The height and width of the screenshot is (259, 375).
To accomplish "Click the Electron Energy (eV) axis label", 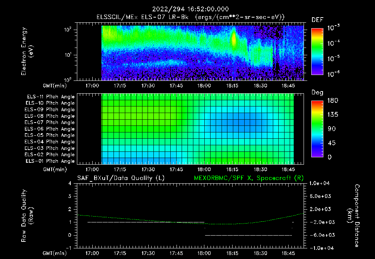I will tap(27, 51).
